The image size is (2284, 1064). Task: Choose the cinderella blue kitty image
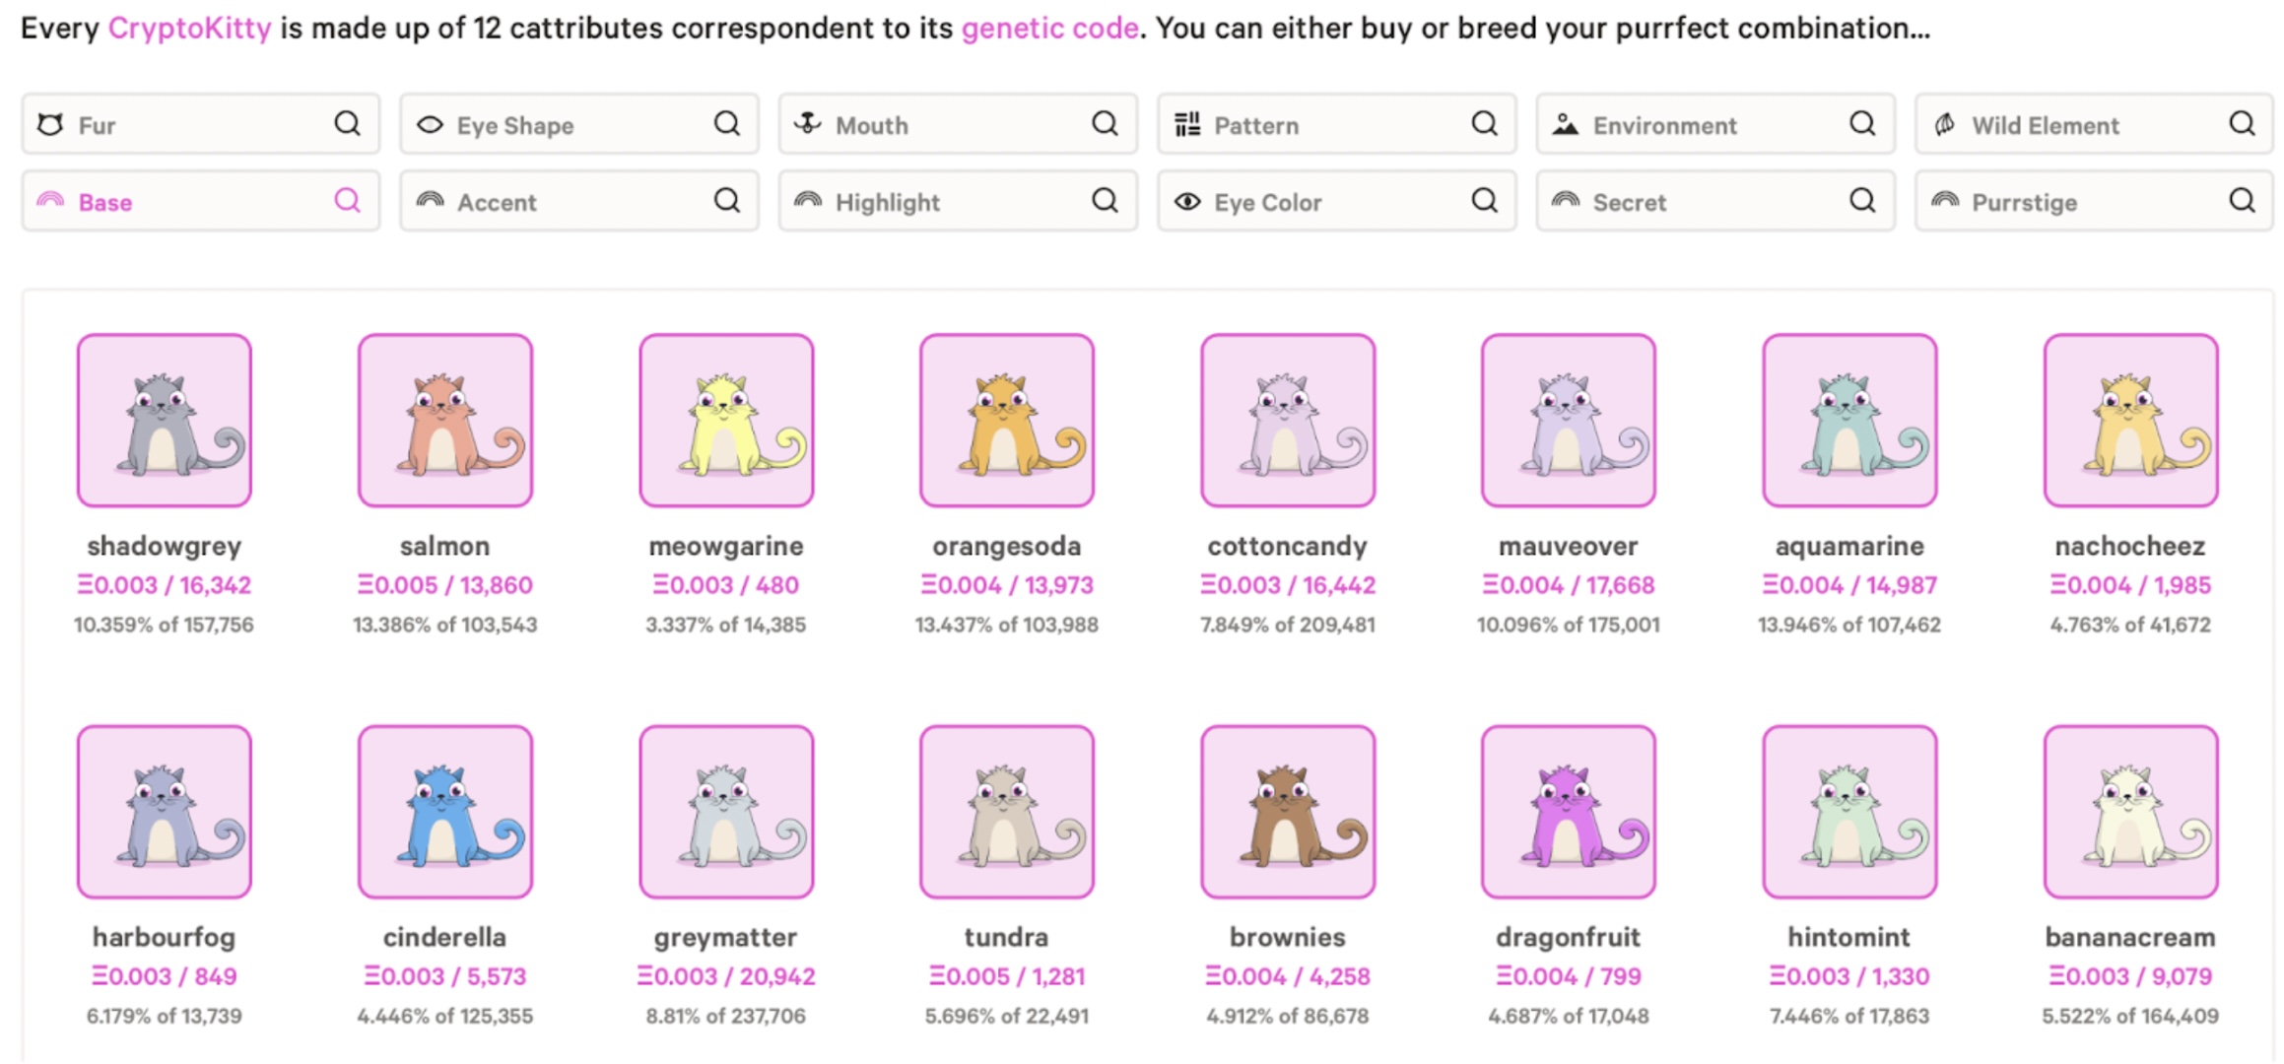click(x=445, y=812)
